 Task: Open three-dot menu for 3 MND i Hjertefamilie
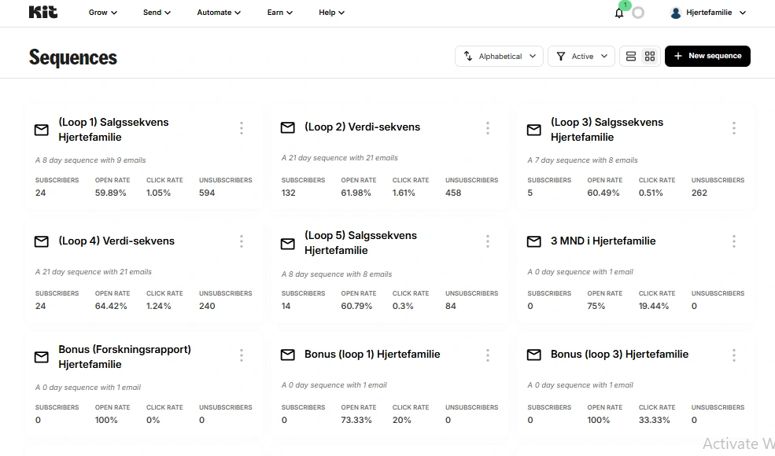point(733,241)
